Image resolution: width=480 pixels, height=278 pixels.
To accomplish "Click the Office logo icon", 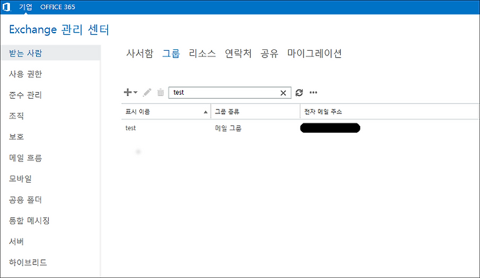I will click(7, 7).
